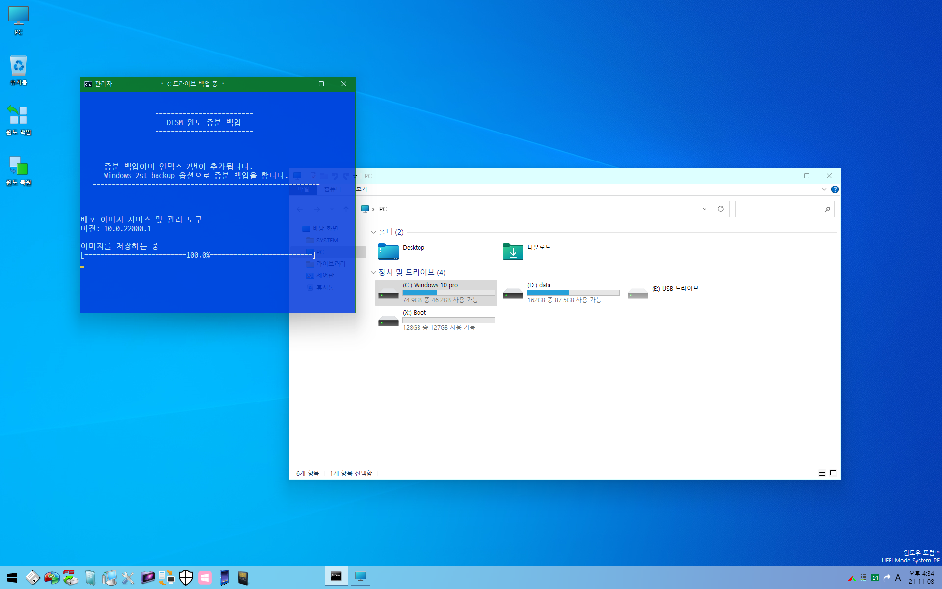Switch Explorer to details view icon
This screenshot has width=942, height=589.
click(822, 473)
